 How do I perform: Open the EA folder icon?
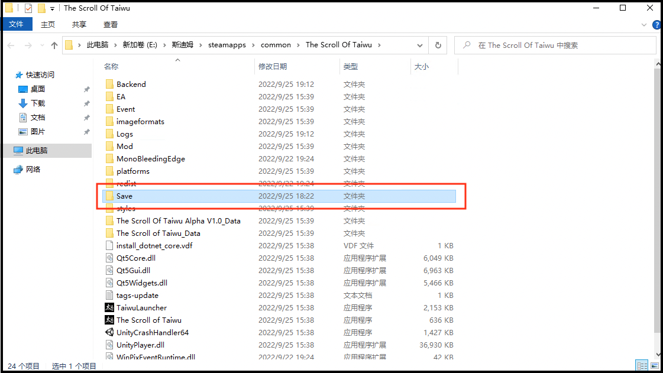pos(109,97)
